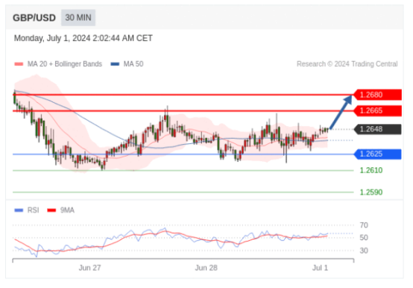
Task: Click the 1.2625 pivot price label
Action: click(x=377, y=154)
